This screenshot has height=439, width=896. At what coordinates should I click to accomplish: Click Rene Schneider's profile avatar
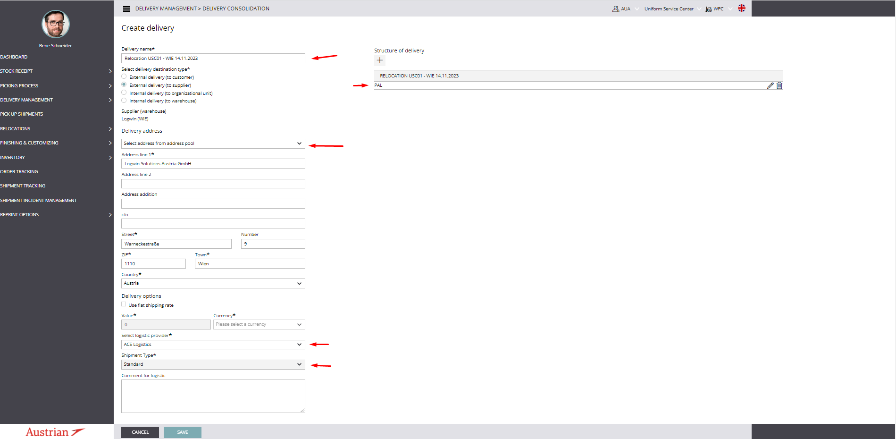[x=56, y=25]
